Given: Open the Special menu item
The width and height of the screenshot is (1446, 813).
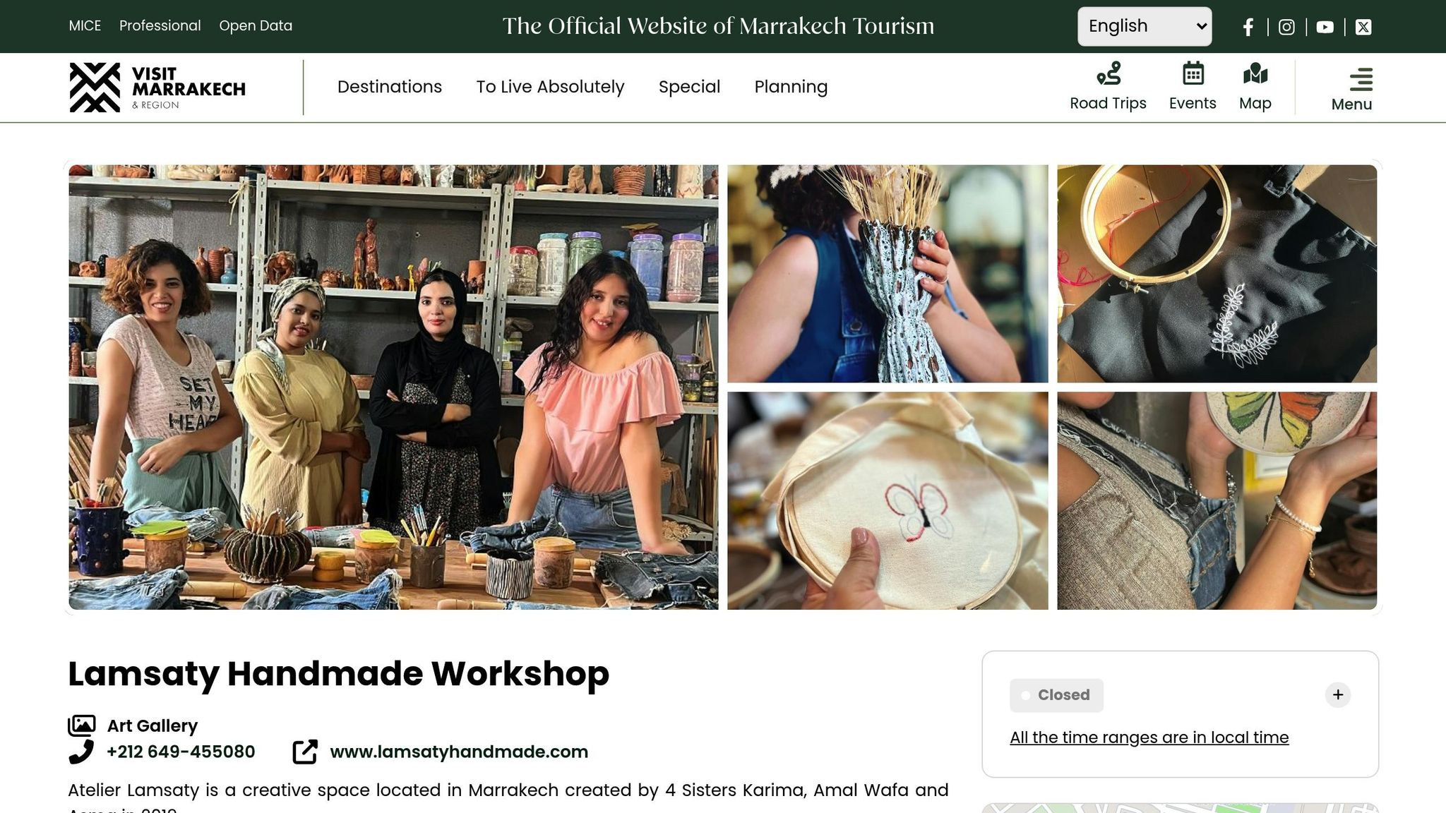Looking at the screenshot, I should [x=689, y=87].
